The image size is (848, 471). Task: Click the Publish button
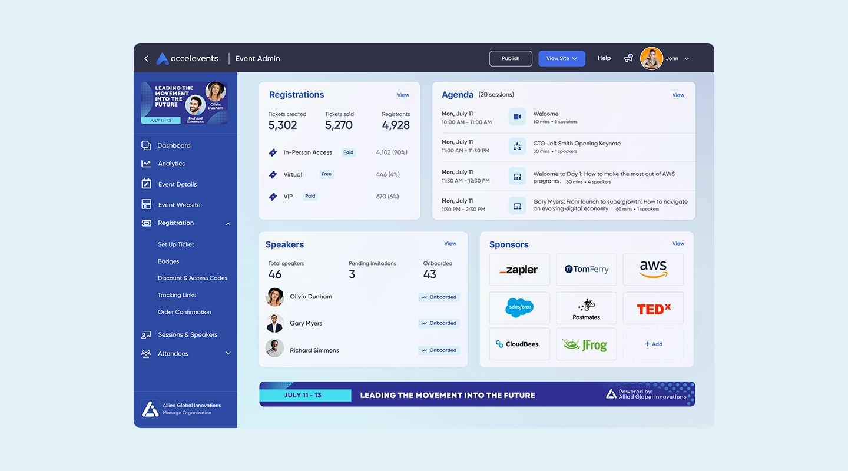click(x=510, y=58)
